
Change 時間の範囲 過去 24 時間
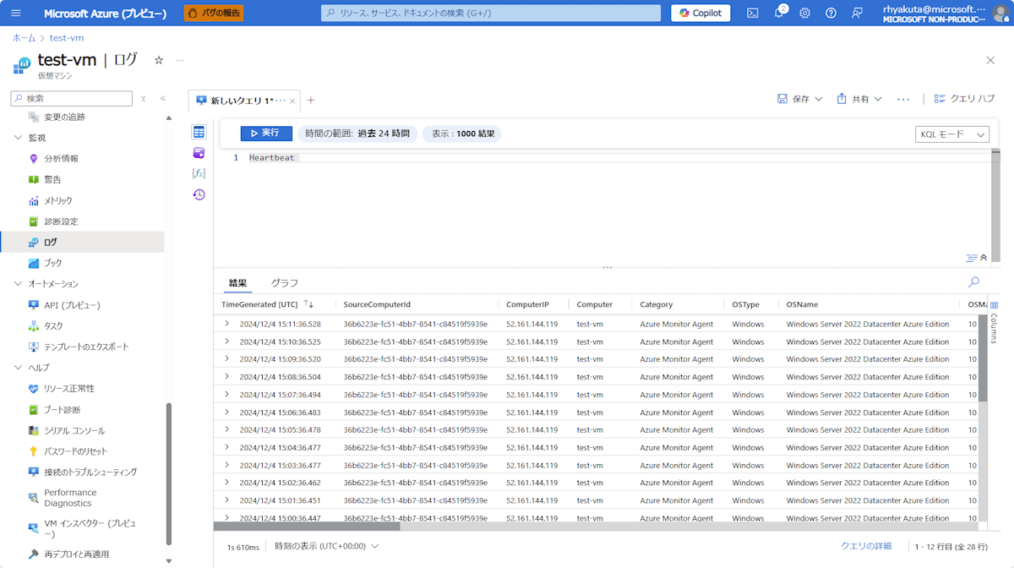click(357, 134)
